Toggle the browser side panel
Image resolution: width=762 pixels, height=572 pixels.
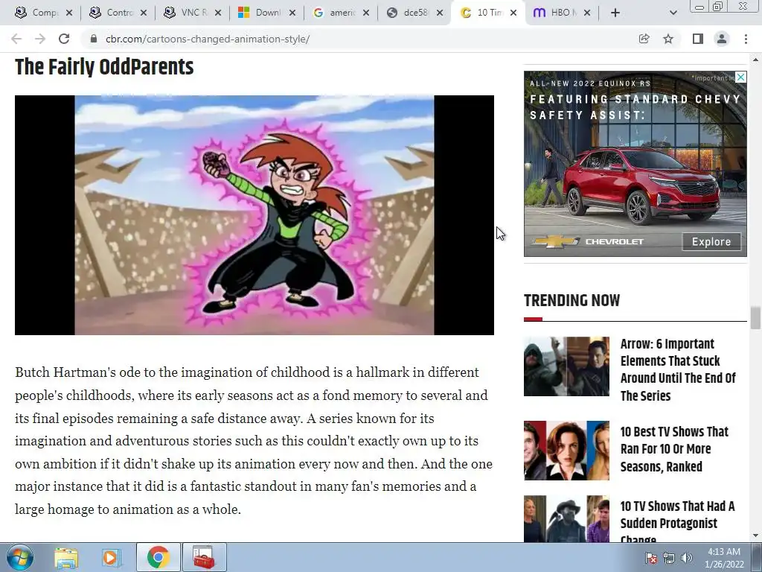click(x=697, y=39)
